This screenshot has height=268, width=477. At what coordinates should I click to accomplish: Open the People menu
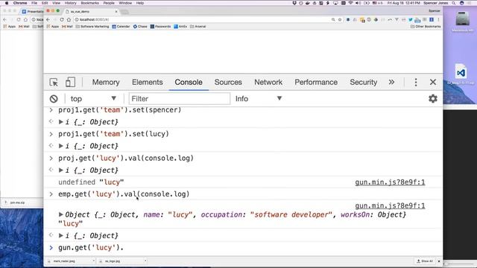109,3
